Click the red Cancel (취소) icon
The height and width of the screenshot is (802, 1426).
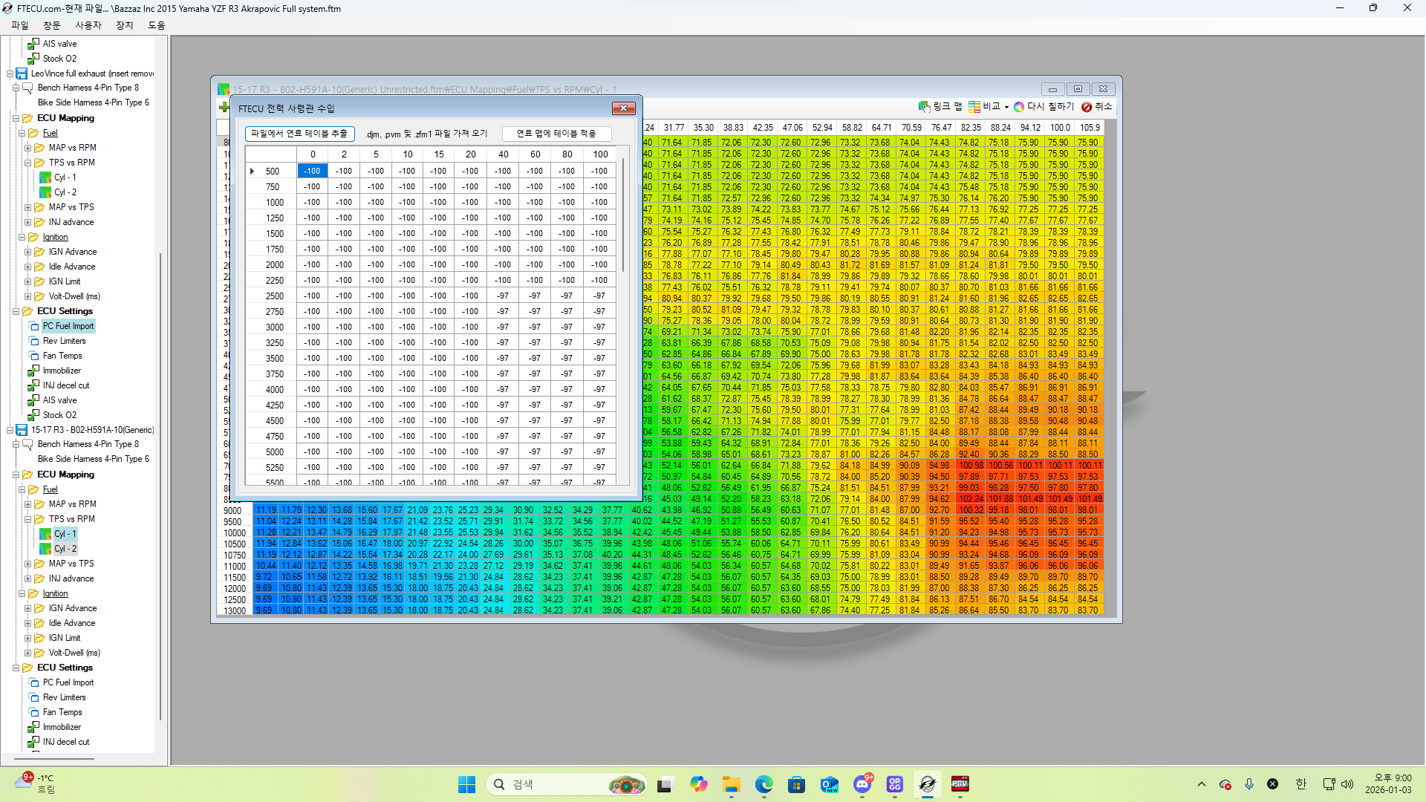(x=1087, y=107)
